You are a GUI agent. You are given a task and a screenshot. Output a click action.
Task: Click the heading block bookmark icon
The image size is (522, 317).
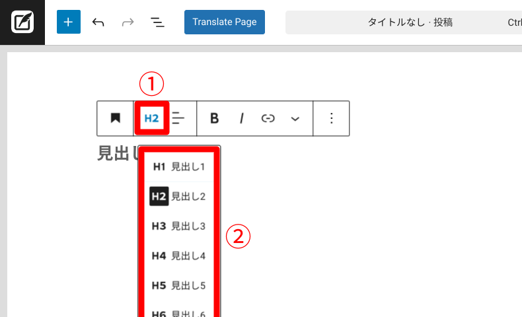115,118
